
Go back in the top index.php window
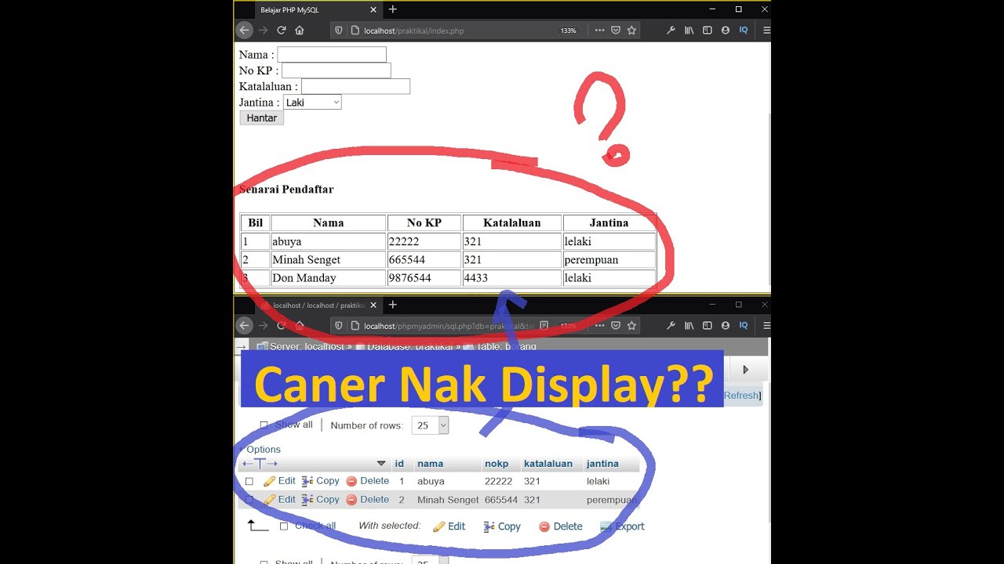point(244,31)
